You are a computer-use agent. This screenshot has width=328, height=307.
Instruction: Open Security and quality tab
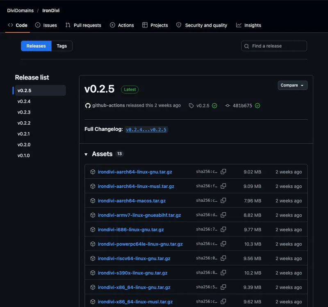202,25
